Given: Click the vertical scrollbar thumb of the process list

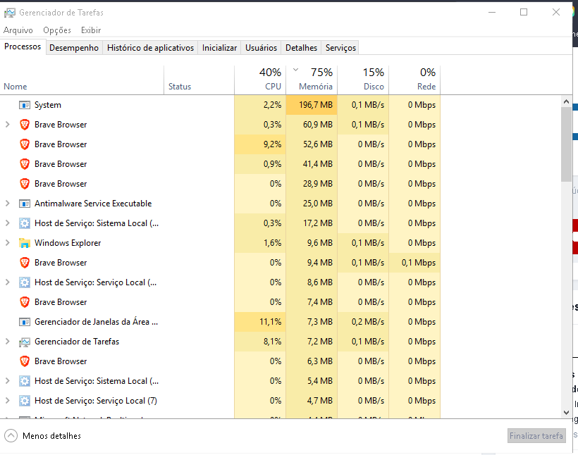Looking at the screenshot, I should click(x=566, y=144).
